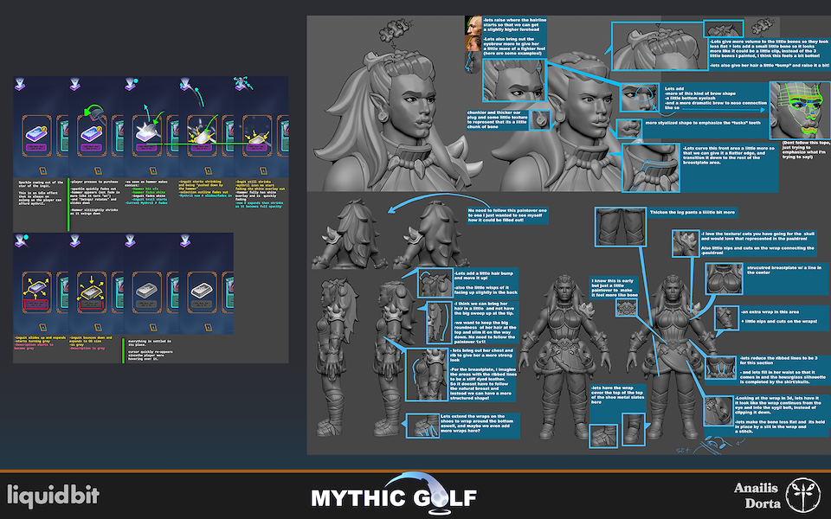Viewport: 831px width, 519px height.
Task: Open the ear plug close-up thumbnail
Action: click(x=540, y=120)
